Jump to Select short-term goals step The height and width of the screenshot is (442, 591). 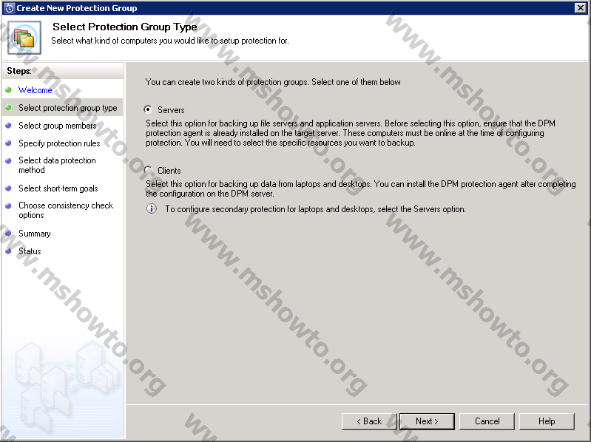(58, 188)
